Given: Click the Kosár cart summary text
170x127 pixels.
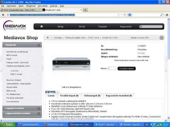Looking at the screenshot, I should (x=140, y=38).
